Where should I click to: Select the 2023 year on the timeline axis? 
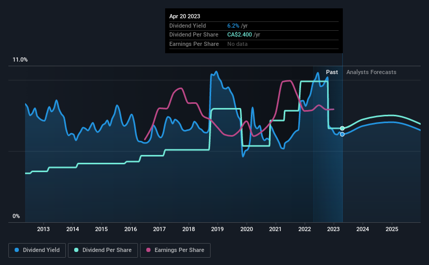333,229
